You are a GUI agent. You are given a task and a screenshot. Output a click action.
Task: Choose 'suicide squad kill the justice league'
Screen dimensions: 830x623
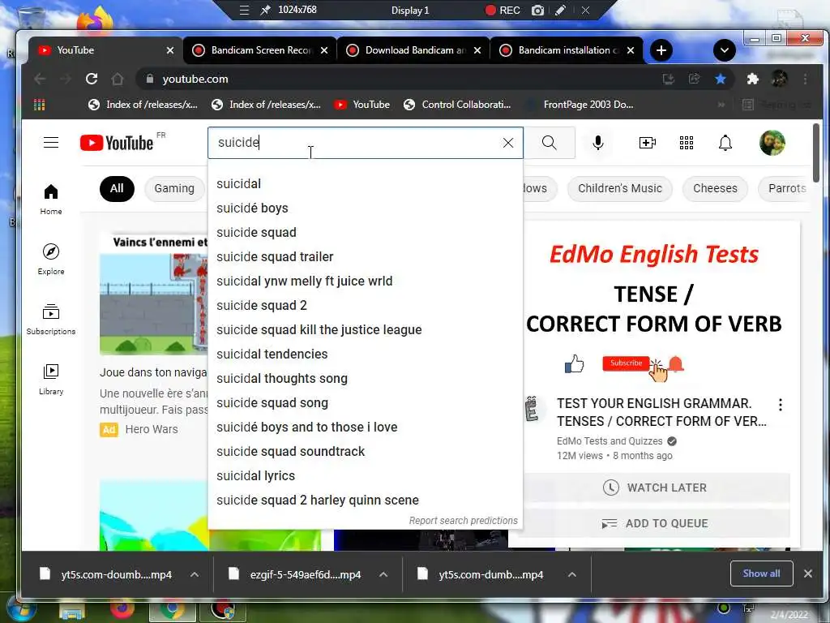click(x=366, y=329)
